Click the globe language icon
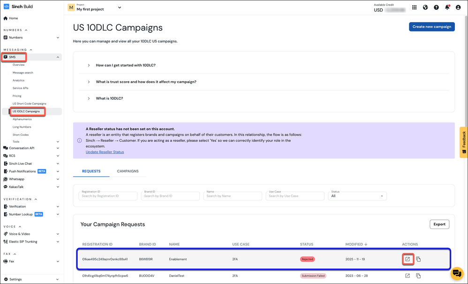468x284 pixels. (425, 8)
